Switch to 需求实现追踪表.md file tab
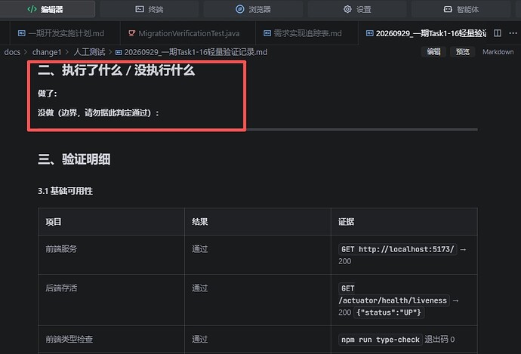The image size is (521, 354). point(307,33)
